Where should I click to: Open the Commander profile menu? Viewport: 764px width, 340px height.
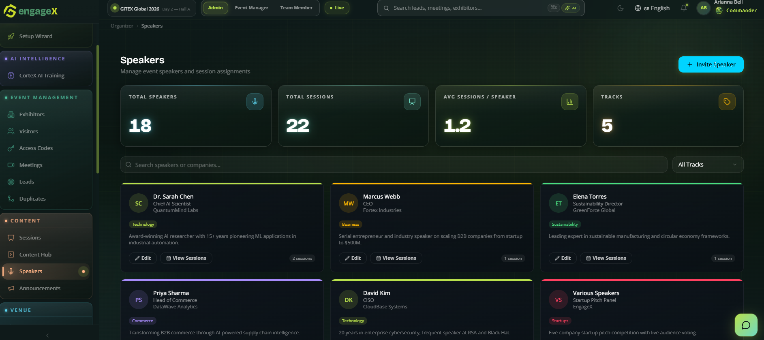click(736, 11)
